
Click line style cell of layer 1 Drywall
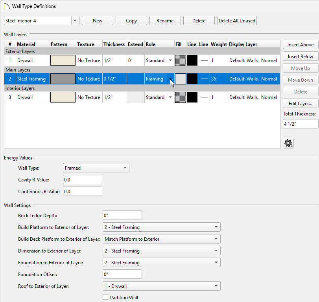[204, 60]
